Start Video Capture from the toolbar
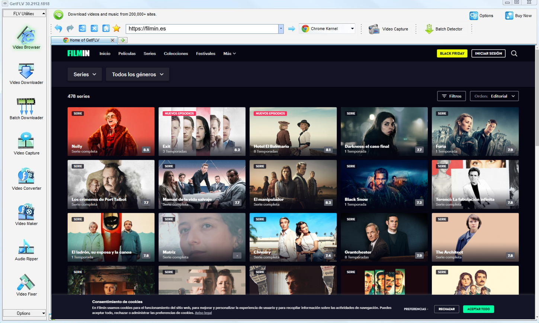The image size is (539, 323). pyautogui.click(x=388, y=29)
